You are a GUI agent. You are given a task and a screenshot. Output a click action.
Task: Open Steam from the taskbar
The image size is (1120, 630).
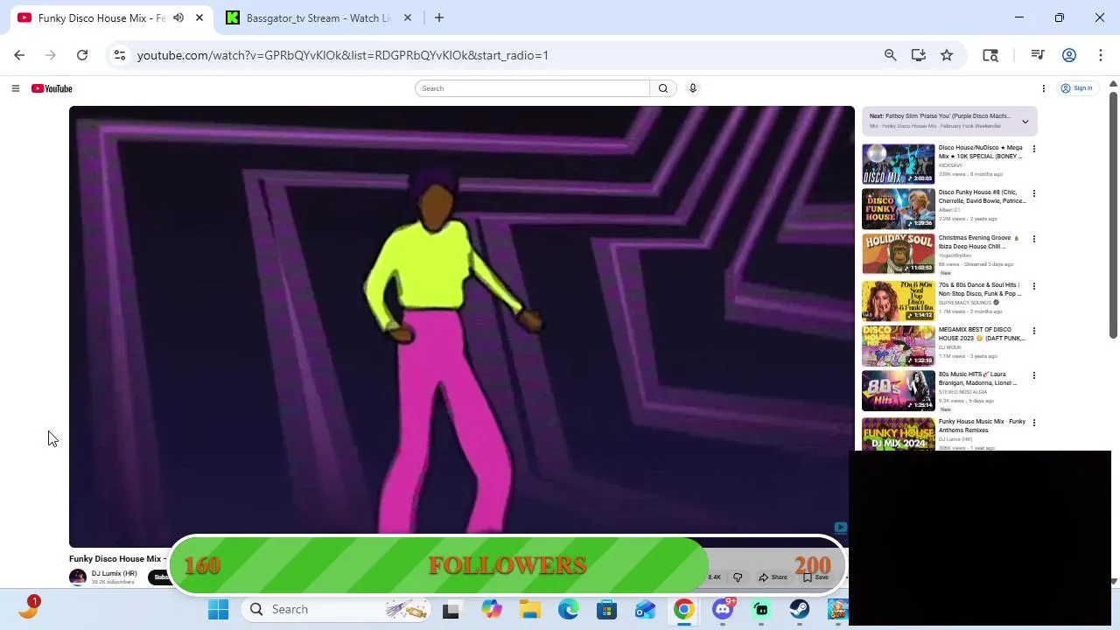coord(800,609)
